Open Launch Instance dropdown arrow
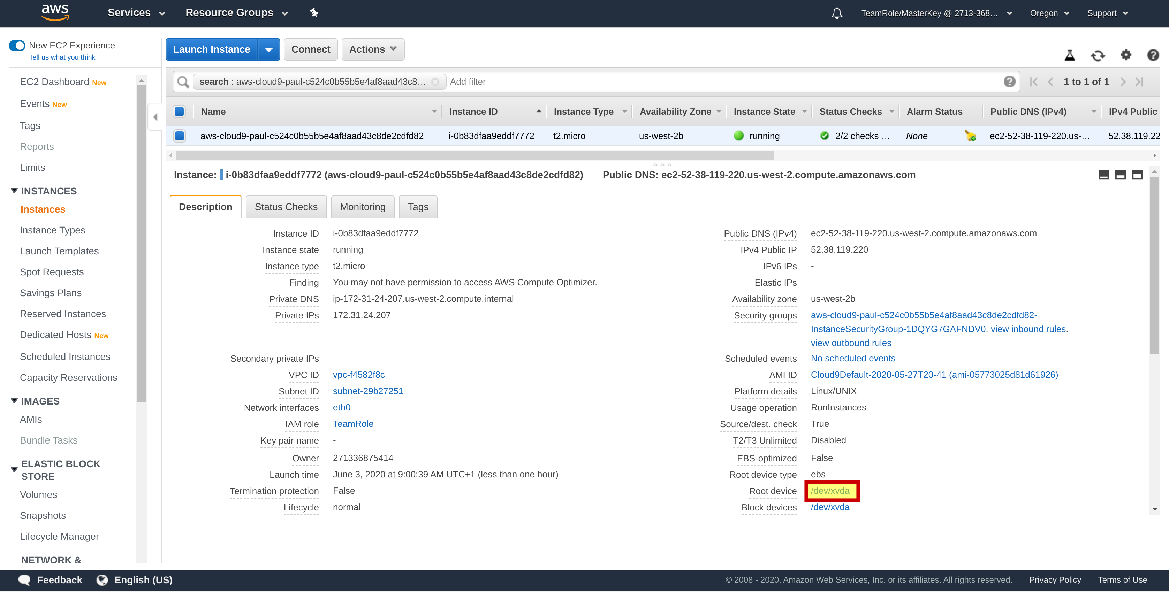The height and width of the screenshot is (592, 1169). click(x=269, y=49)
